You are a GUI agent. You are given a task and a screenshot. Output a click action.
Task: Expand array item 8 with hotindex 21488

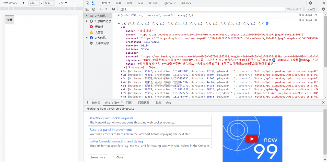tap(122, 97)
